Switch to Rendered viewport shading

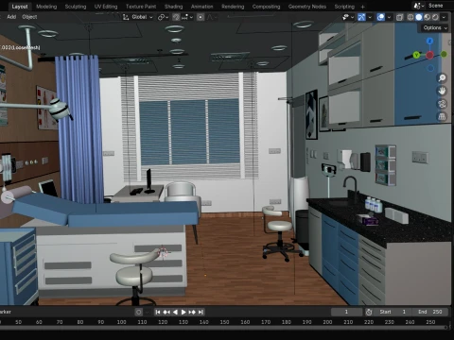(435, 17)
